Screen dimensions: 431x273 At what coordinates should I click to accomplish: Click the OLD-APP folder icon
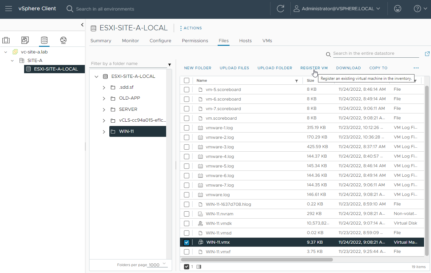tap(113, 98)
